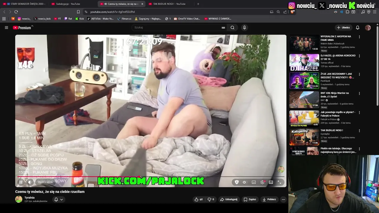Enter fullscreen video mode
This screenshot has height=213, width=379.
[279, 182]
